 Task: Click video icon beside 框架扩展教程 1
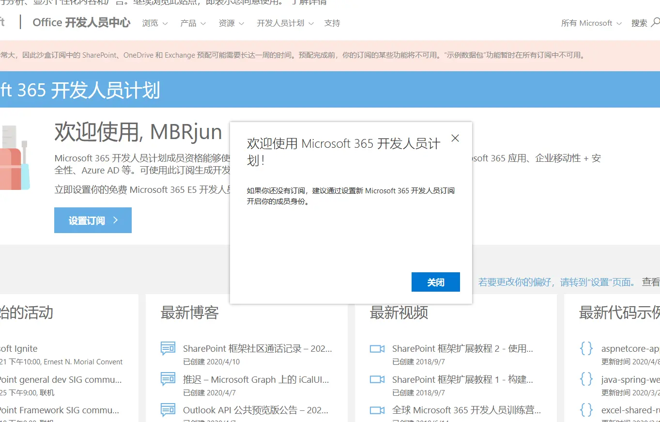pyautogui.click(x=377, y=379)
